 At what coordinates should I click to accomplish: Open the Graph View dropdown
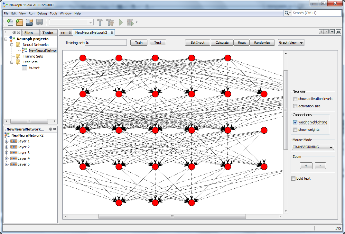tap(291, 42)
